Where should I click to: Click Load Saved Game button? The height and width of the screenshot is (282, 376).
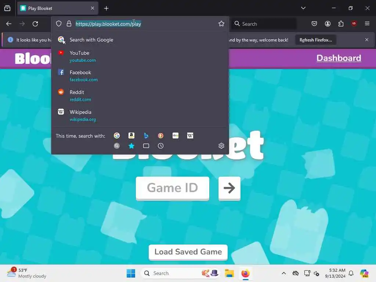point(188,252)
